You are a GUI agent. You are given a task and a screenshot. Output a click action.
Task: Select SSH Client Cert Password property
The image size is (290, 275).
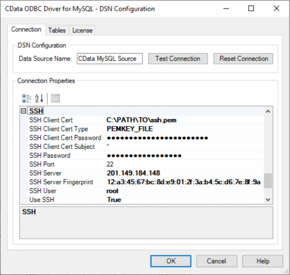(x=65, y=138)
